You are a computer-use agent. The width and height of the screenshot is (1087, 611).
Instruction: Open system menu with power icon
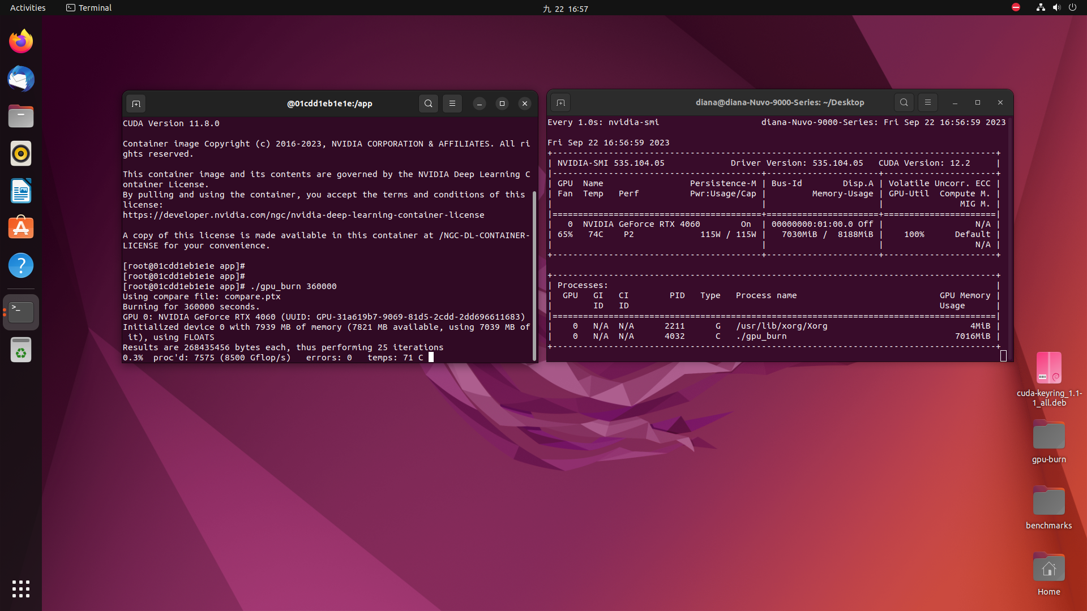(x=1072, y=8)
